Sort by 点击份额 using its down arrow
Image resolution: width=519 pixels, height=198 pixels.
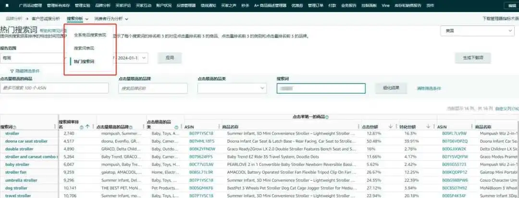click(391, 126)
